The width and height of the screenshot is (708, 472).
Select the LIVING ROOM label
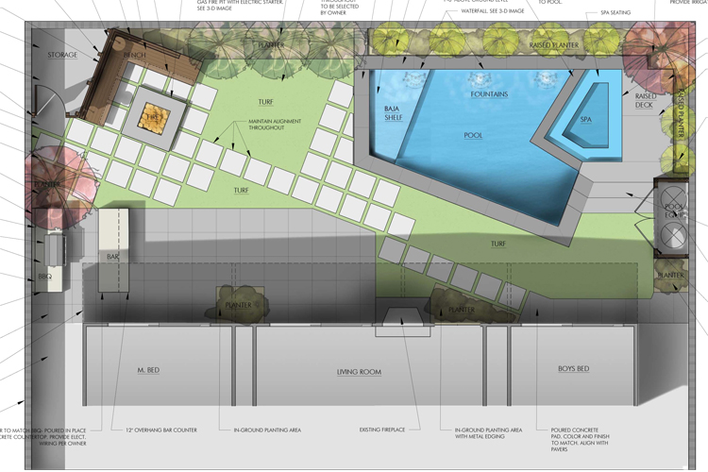pos(359,372)
